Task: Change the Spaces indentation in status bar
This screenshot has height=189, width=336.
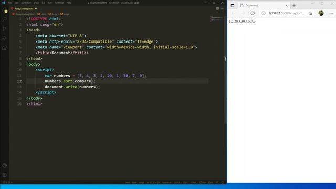Action: point(167,182)
